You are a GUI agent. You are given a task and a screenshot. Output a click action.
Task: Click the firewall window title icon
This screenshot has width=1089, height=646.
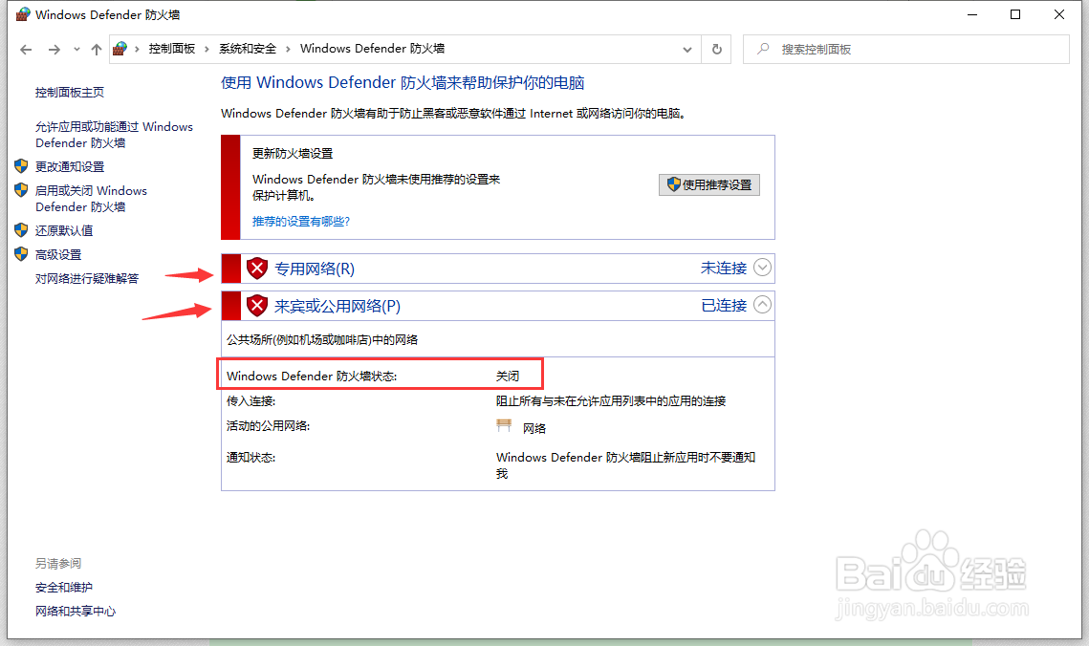click(x=23, y=14)
